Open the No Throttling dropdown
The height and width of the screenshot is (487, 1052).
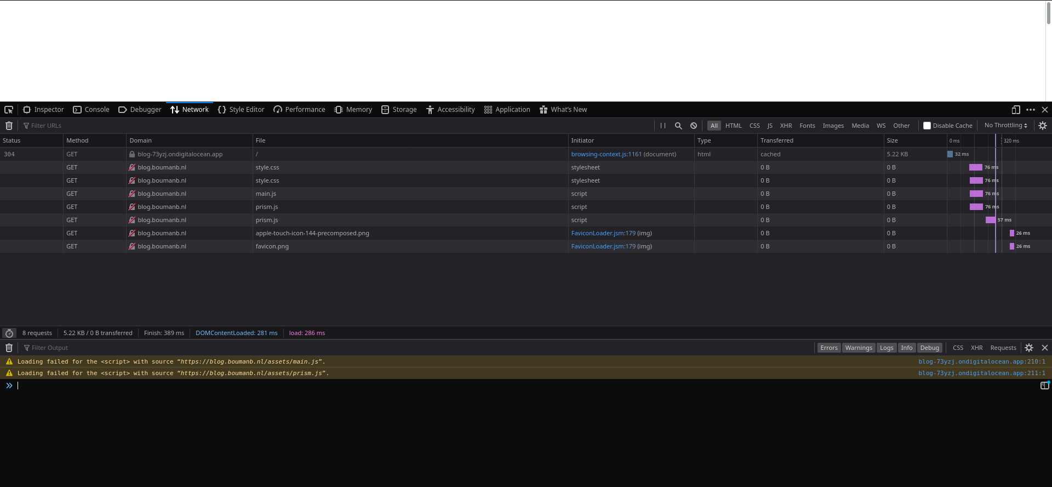coord(1005,126)
